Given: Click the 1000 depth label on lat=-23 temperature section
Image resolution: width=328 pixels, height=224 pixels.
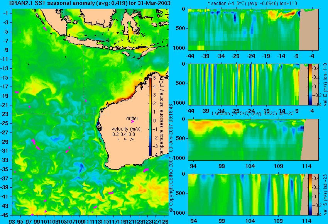Looking at the screenshot, I should (179, 158).
